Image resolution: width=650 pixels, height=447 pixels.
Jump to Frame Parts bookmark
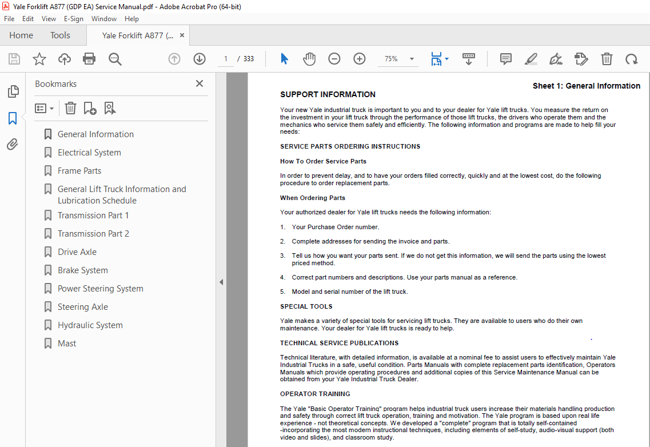point(79,171)
